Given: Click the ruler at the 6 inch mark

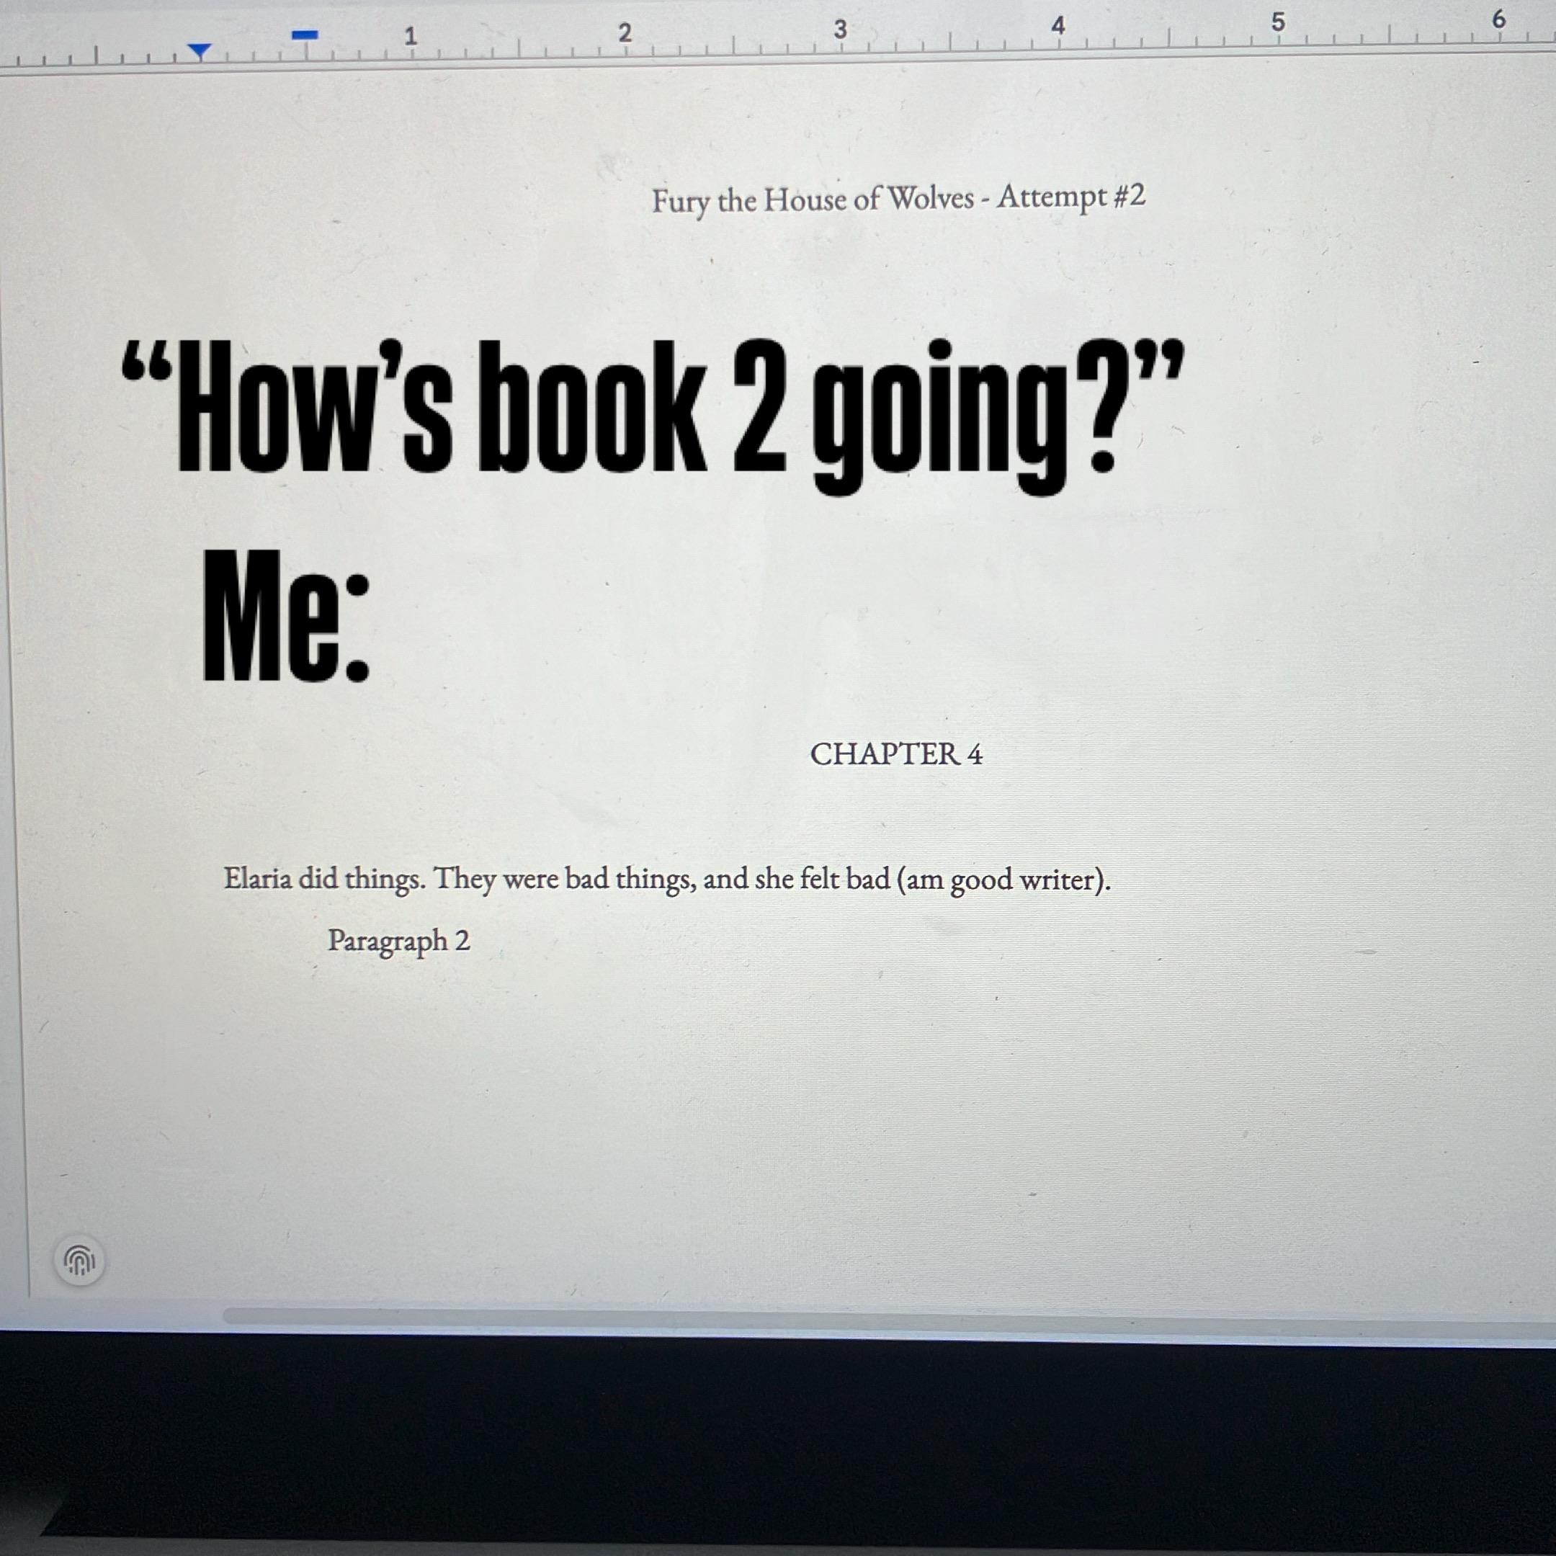Looking at the screenshot, I should tap(1499, 19).
